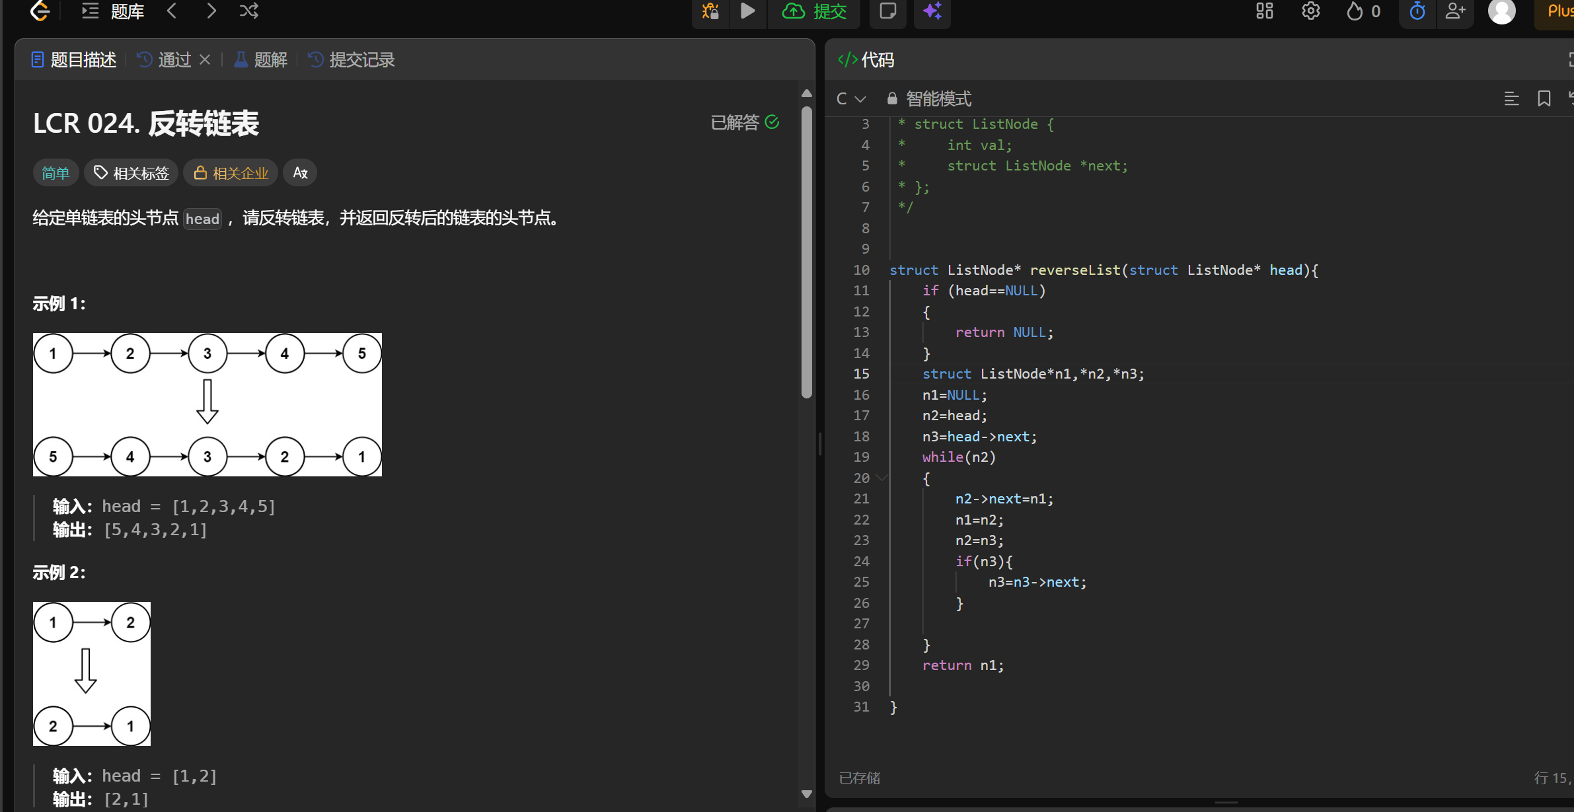
Task: Go to the previous problem arrow
Action: tap(172, 11)
